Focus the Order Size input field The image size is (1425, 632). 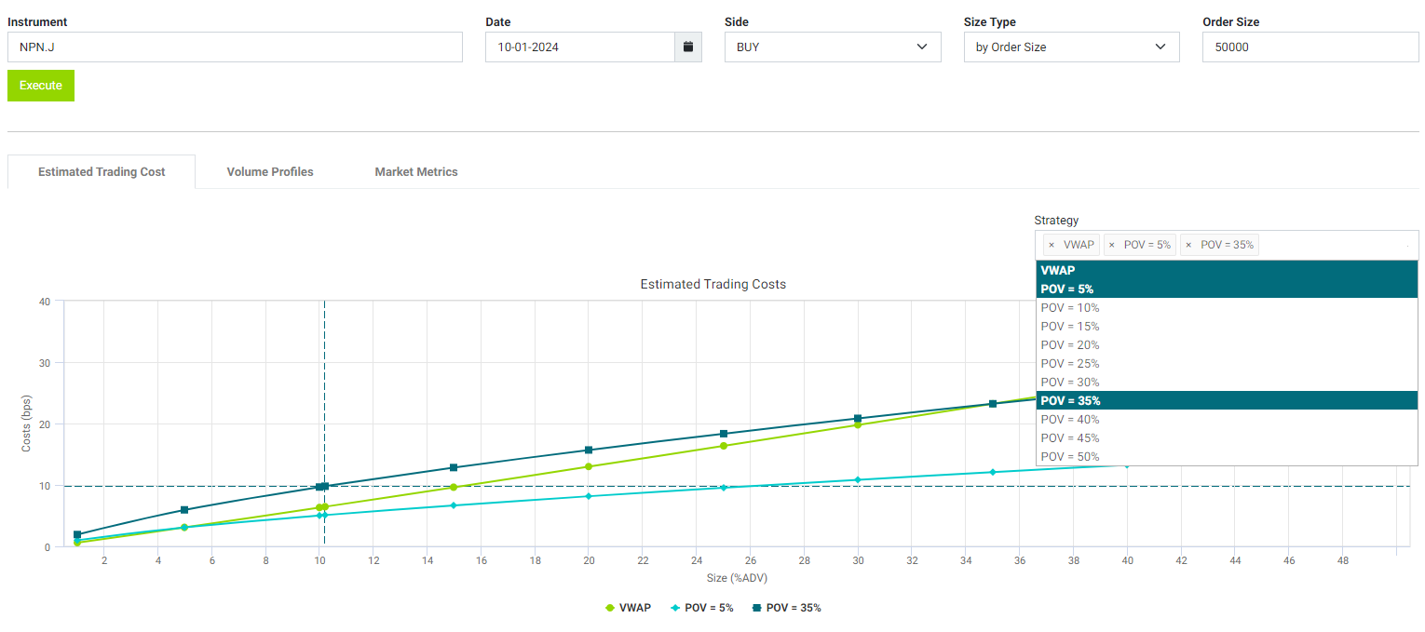[1310, 47]
